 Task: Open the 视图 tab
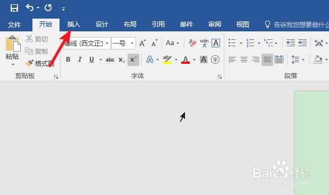(242, 24)
